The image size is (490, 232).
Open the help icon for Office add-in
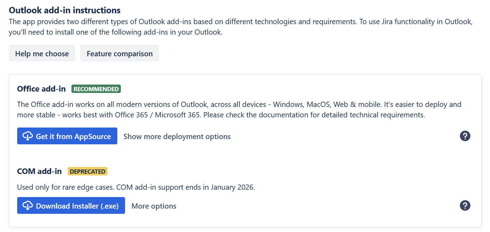point(465,136)
